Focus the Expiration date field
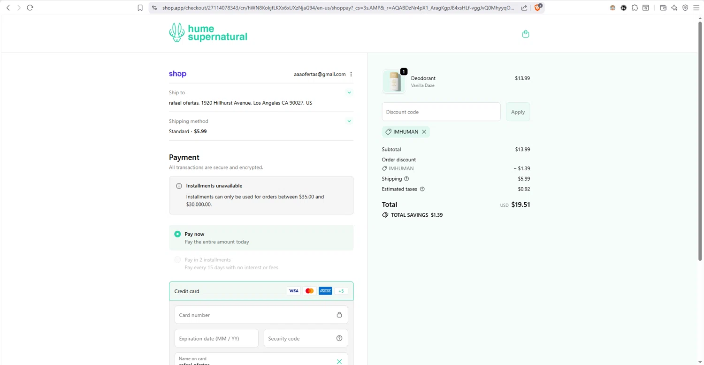This screenshot has height=365, width=704. [216, 338]
